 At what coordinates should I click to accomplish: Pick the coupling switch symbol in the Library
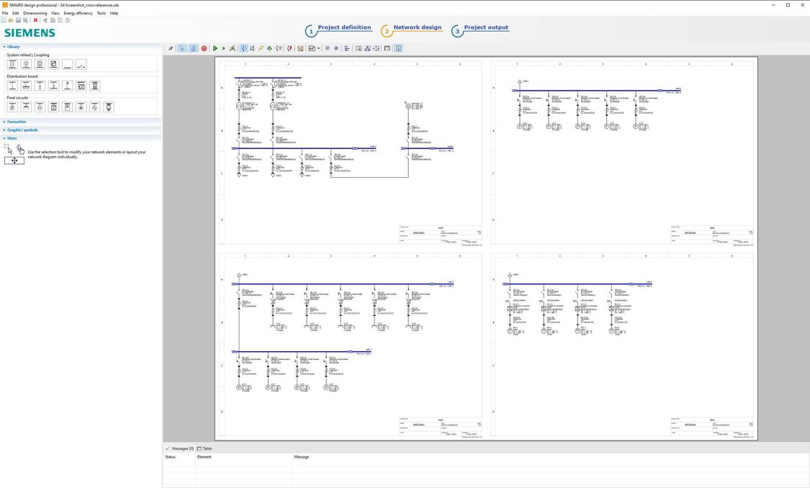(81, 65)
